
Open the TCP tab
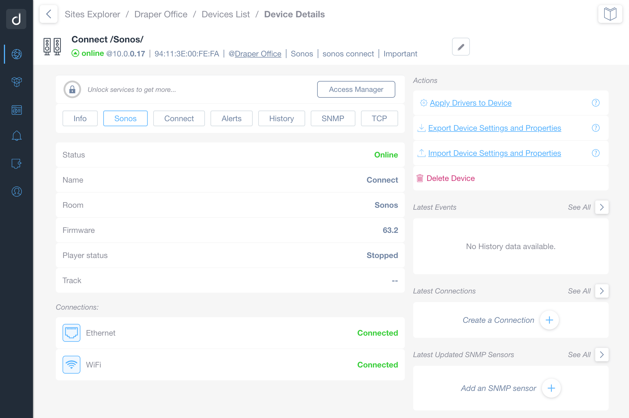(x=379, y=118)
